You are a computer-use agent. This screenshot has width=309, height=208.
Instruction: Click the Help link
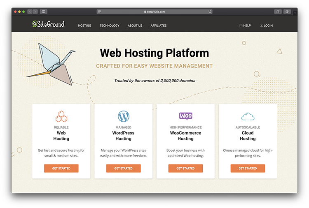245,25
